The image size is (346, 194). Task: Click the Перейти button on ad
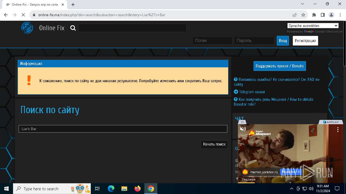click(x=291, y=172)
